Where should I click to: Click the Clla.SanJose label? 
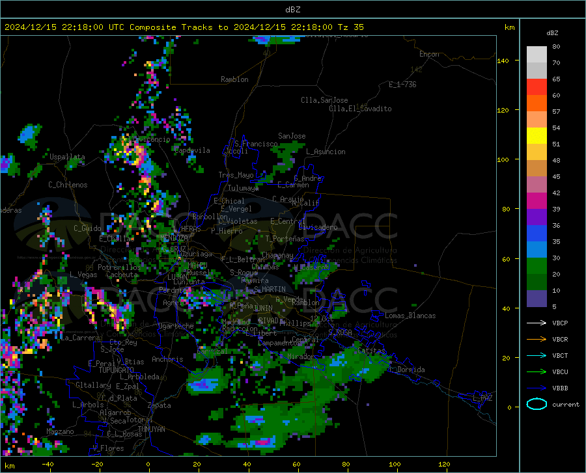point(324,100)
